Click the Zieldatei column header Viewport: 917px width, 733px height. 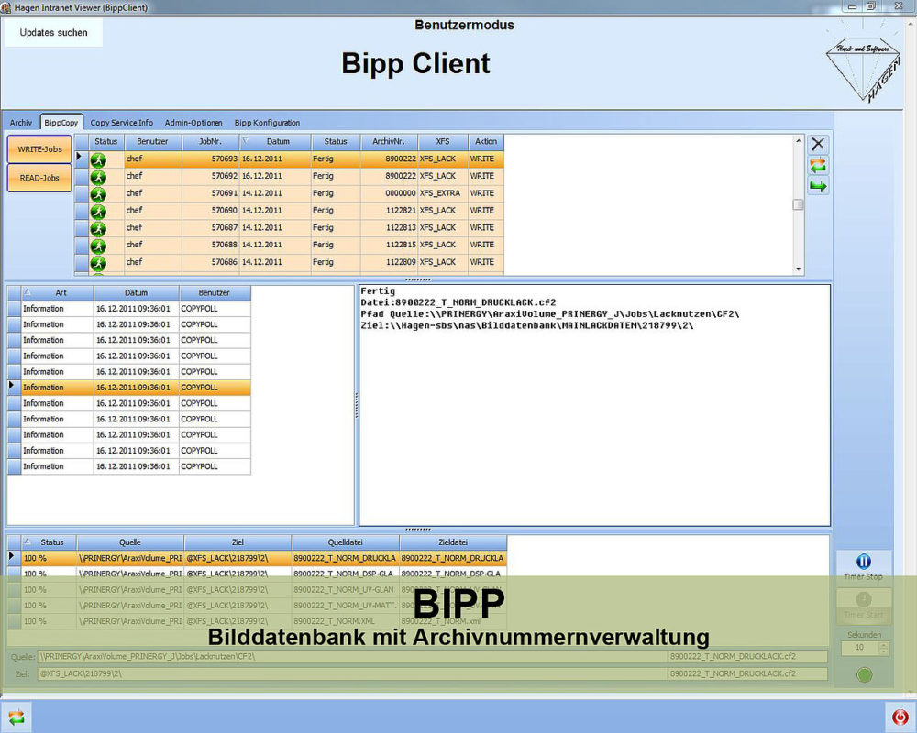tap(453, 542)
